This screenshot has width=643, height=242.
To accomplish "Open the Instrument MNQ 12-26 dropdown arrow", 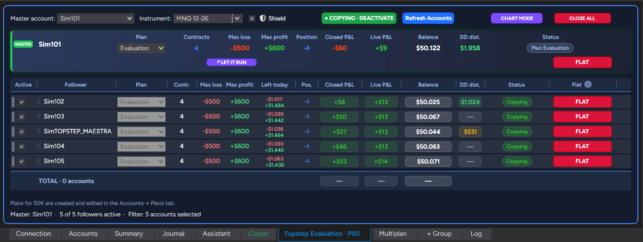I will (x=237, y=18).
